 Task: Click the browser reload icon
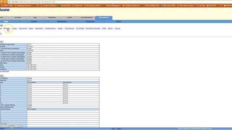(1, 2)
